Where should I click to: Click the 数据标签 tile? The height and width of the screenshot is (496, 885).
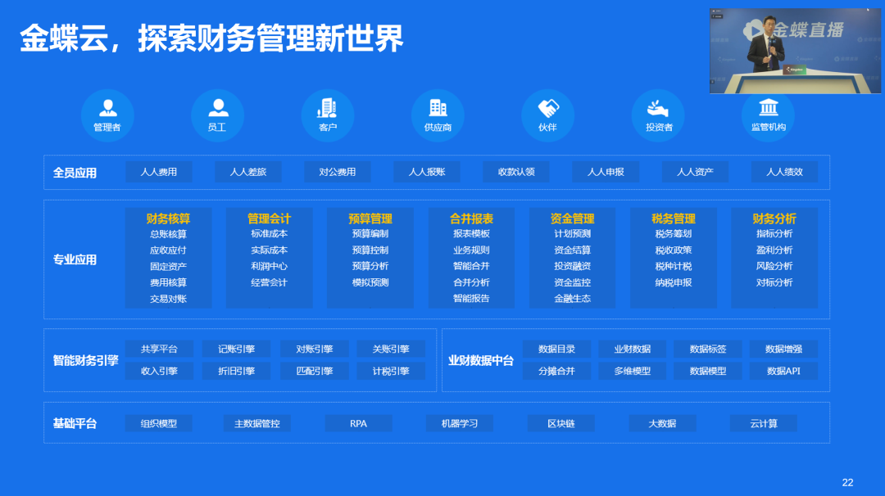708,349
